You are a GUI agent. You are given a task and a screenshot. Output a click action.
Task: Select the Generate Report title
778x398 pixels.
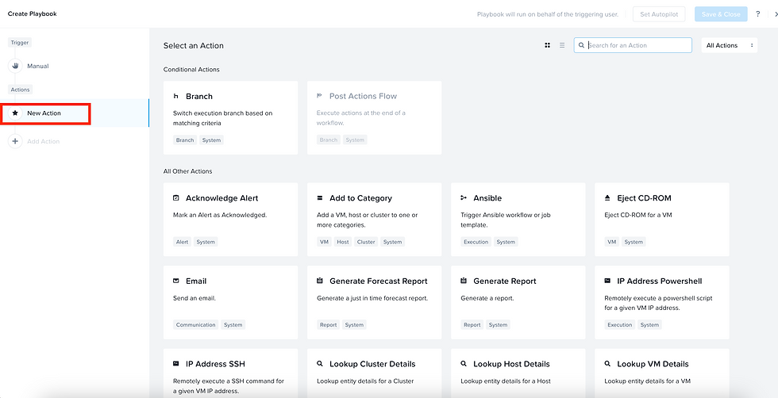[505, 281]
